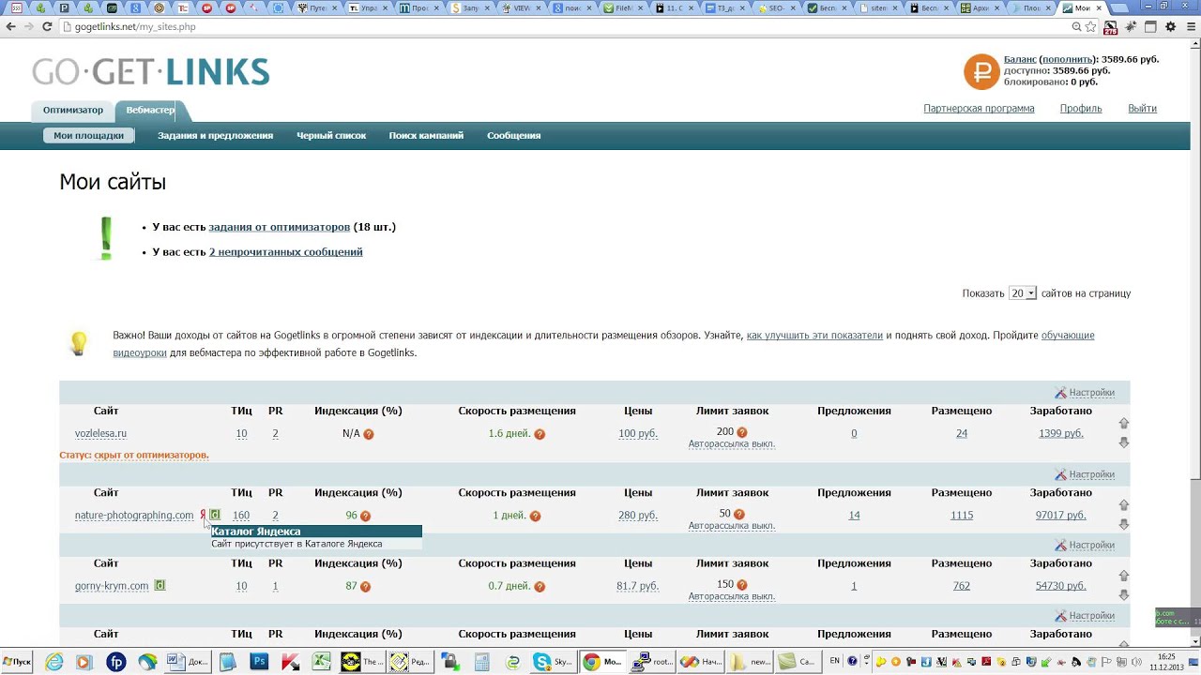Image resolution: width=1201 pixels, height=675 pixels.
Task: Open sites-per-page dropdown showing 20
Action: tap(1022, 293)
